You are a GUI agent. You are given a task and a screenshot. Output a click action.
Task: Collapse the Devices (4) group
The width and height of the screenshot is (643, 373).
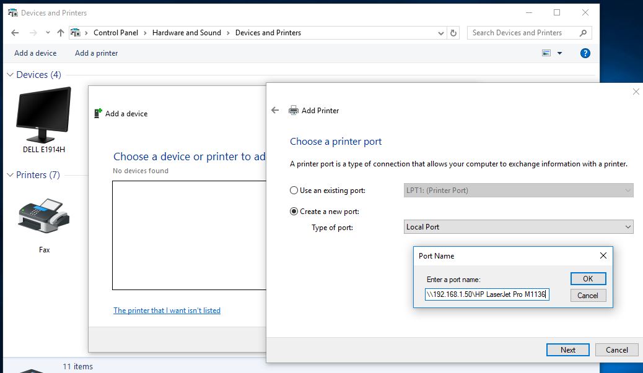tap(11, 75)
